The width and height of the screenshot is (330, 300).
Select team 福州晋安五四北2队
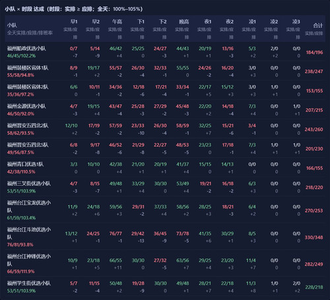[x=28, y=126]
